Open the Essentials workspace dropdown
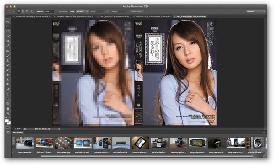Screen dimensions: 274x165 (256, 11)
